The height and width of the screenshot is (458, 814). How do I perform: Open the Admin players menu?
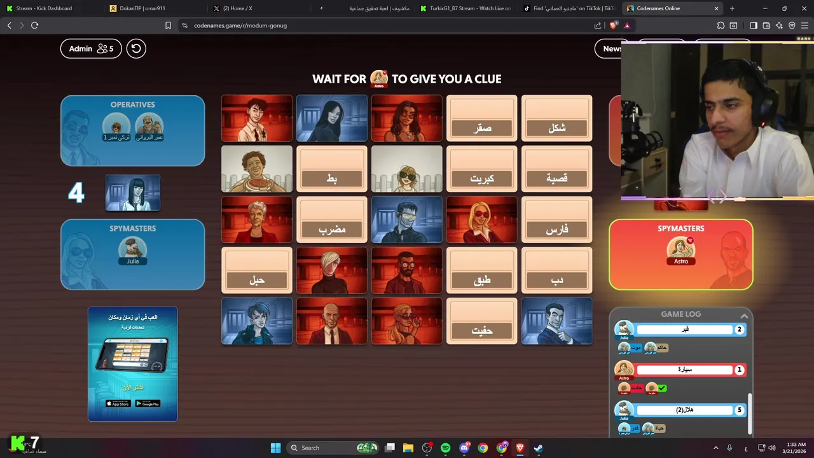[x=91, y=48]
